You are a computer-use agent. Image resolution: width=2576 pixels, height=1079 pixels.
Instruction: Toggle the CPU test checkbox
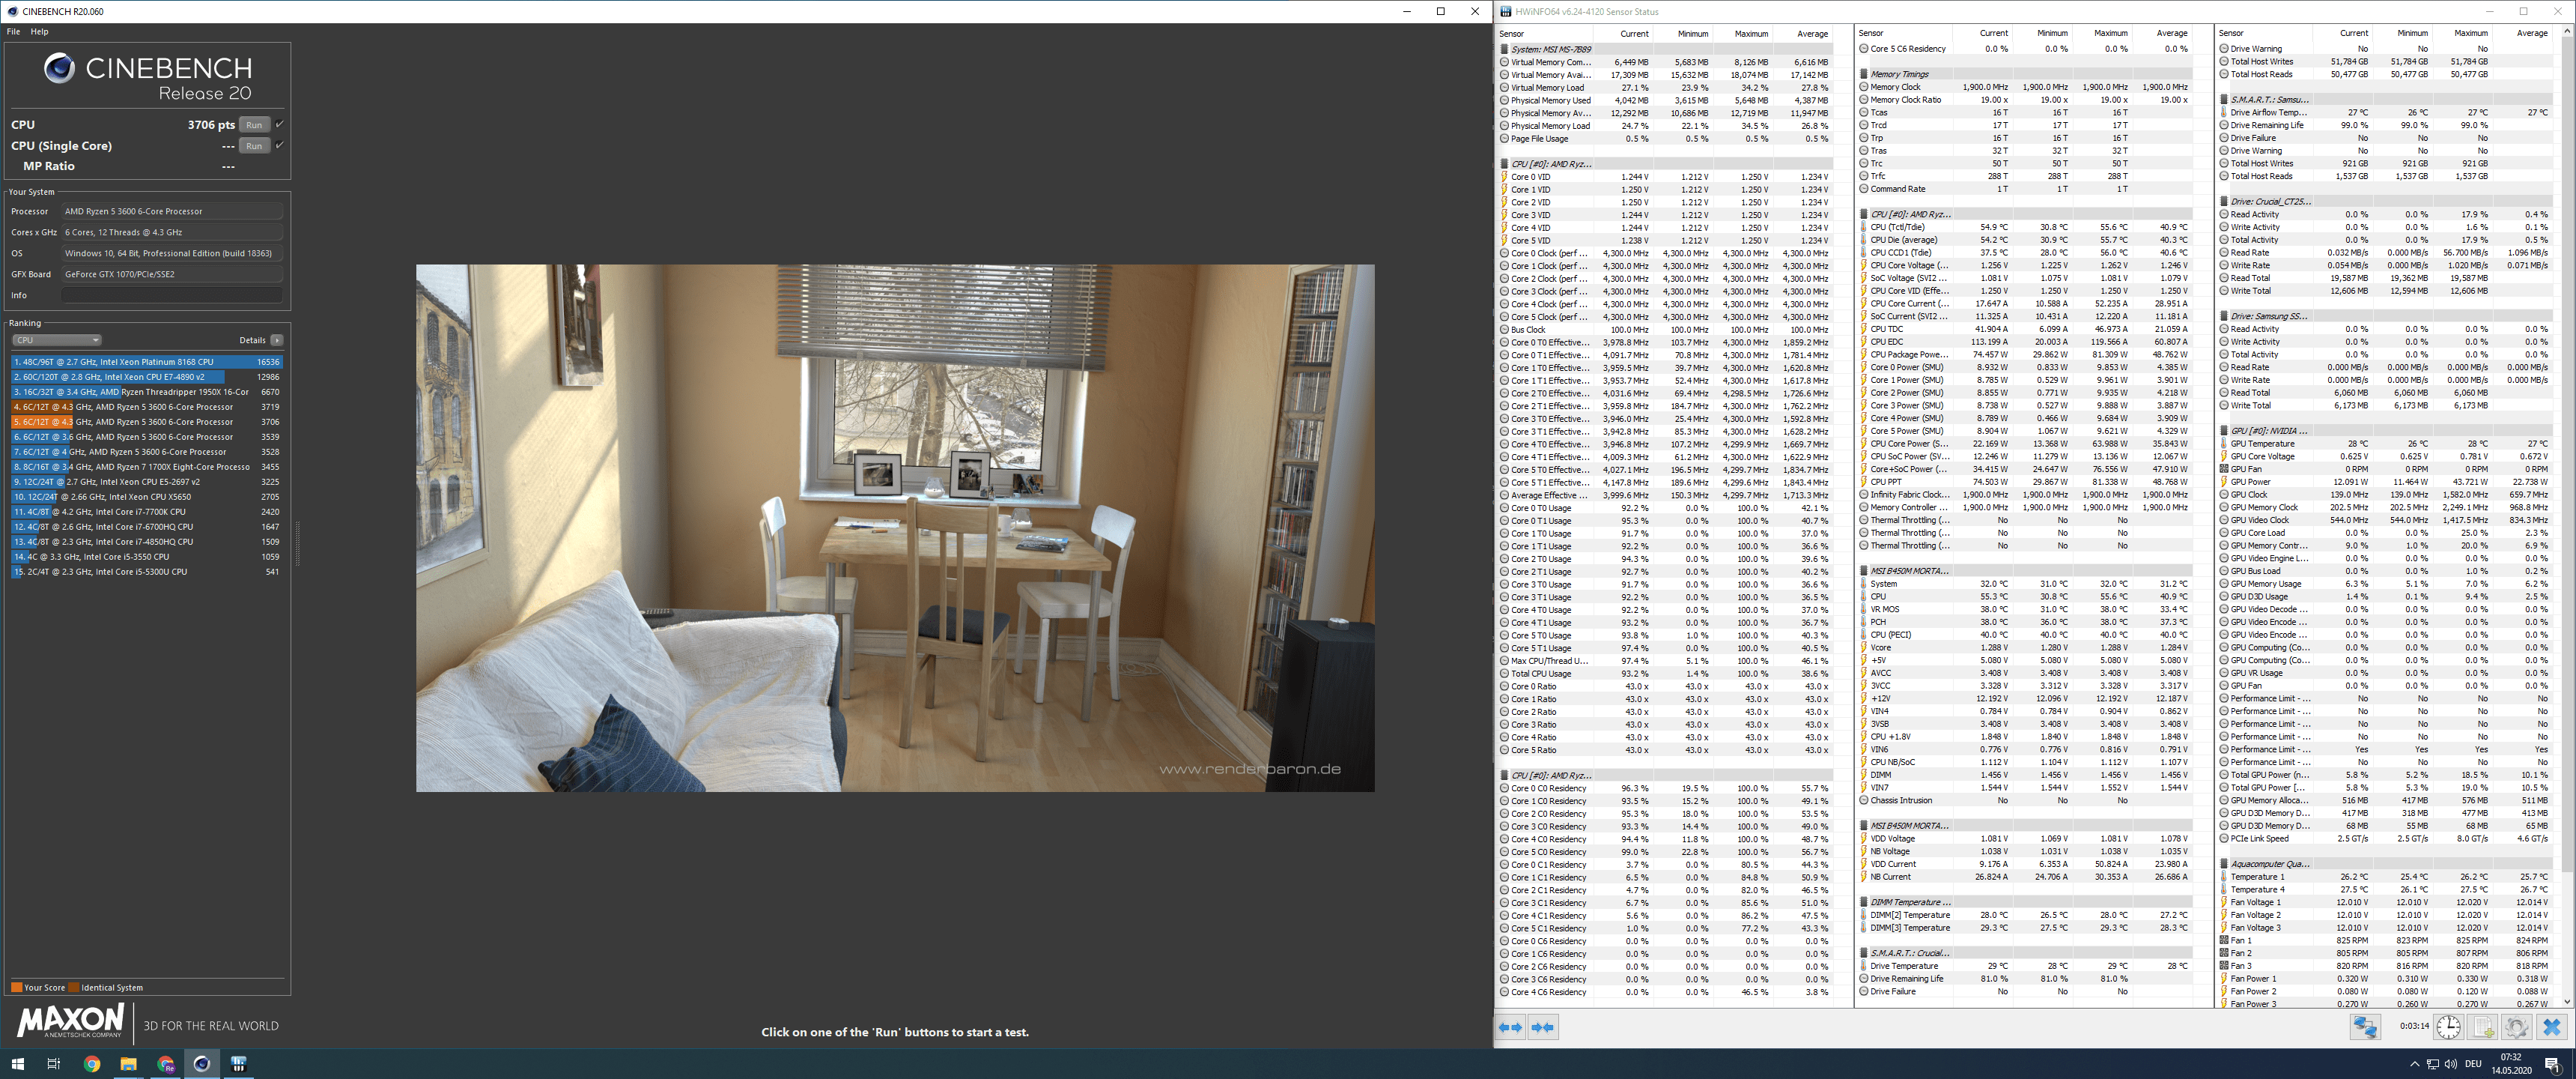point(280,124)
